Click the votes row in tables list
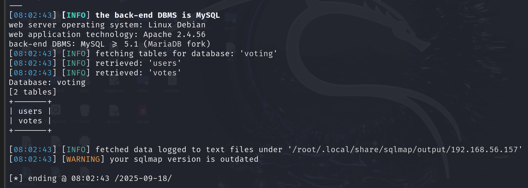This screenshot has width=528, height=188. coord(30,121)
